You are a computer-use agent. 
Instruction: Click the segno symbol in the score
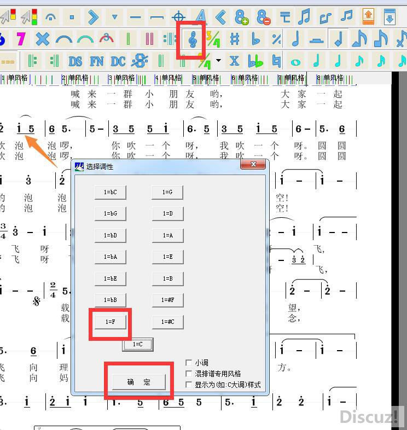pos(37,301)
